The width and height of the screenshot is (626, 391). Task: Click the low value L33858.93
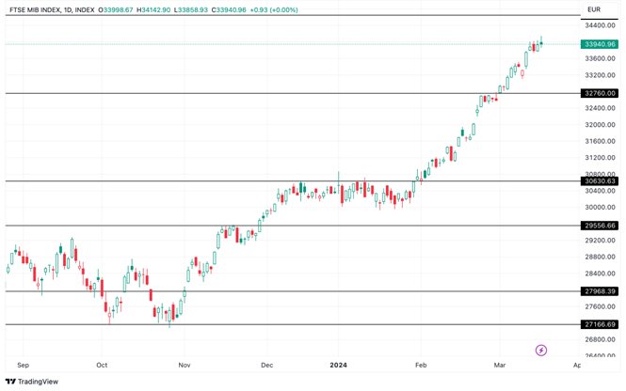(x=191, y=9)
